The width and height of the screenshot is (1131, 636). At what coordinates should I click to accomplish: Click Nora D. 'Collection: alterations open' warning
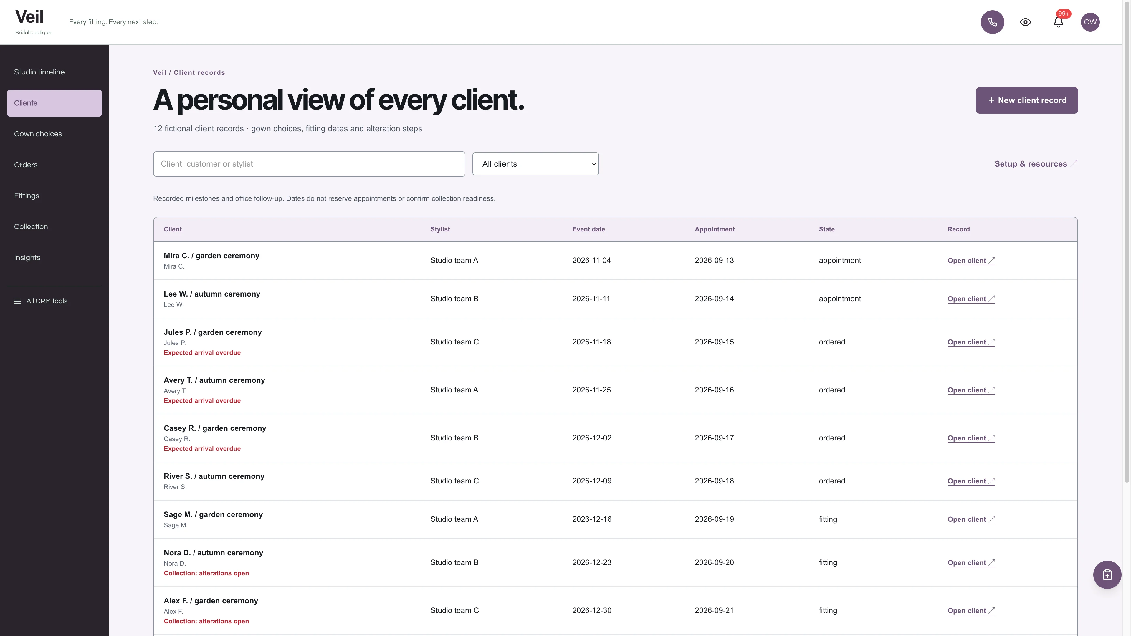(x=206, y=573)
